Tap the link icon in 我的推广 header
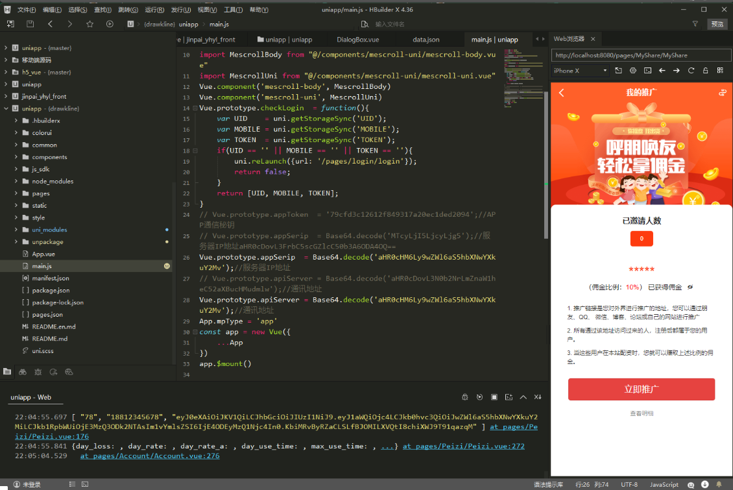Image resolution: width=733 pixels, height=490 pixels. [722, 93]
